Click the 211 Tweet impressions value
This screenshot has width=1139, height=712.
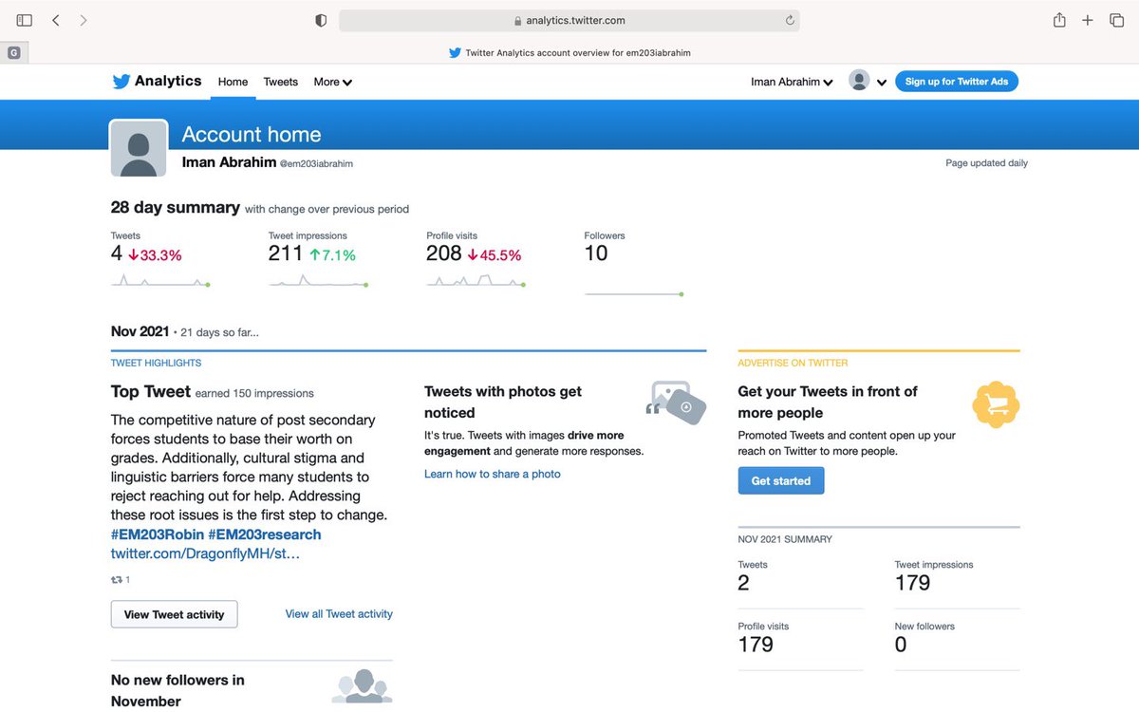point(286,253)
